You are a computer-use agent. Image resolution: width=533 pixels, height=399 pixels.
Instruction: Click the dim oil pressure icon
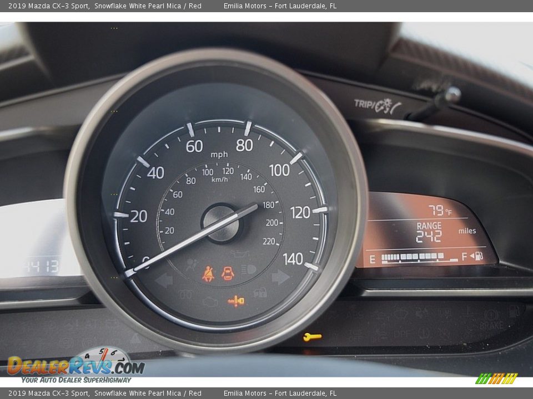(x=239, y=253)
